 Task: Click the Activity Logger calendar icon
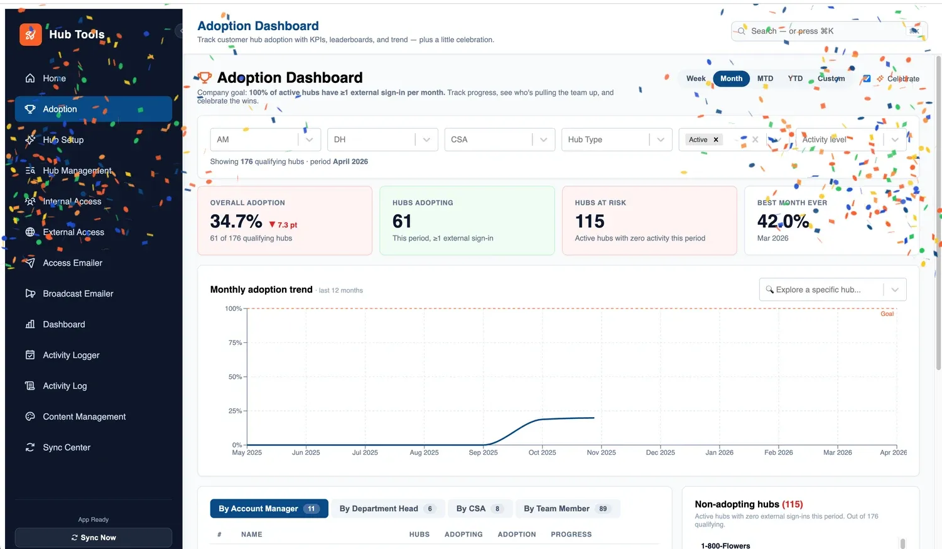click(x=30, y=356)
